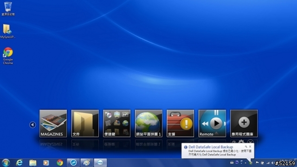
Task: Click the left arrow to scroll the Stage dock
Action: point(32,125)
